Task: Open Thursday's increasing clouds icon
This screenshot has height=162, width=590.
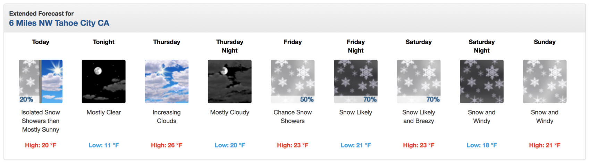Action: click(x=167, y=82)
